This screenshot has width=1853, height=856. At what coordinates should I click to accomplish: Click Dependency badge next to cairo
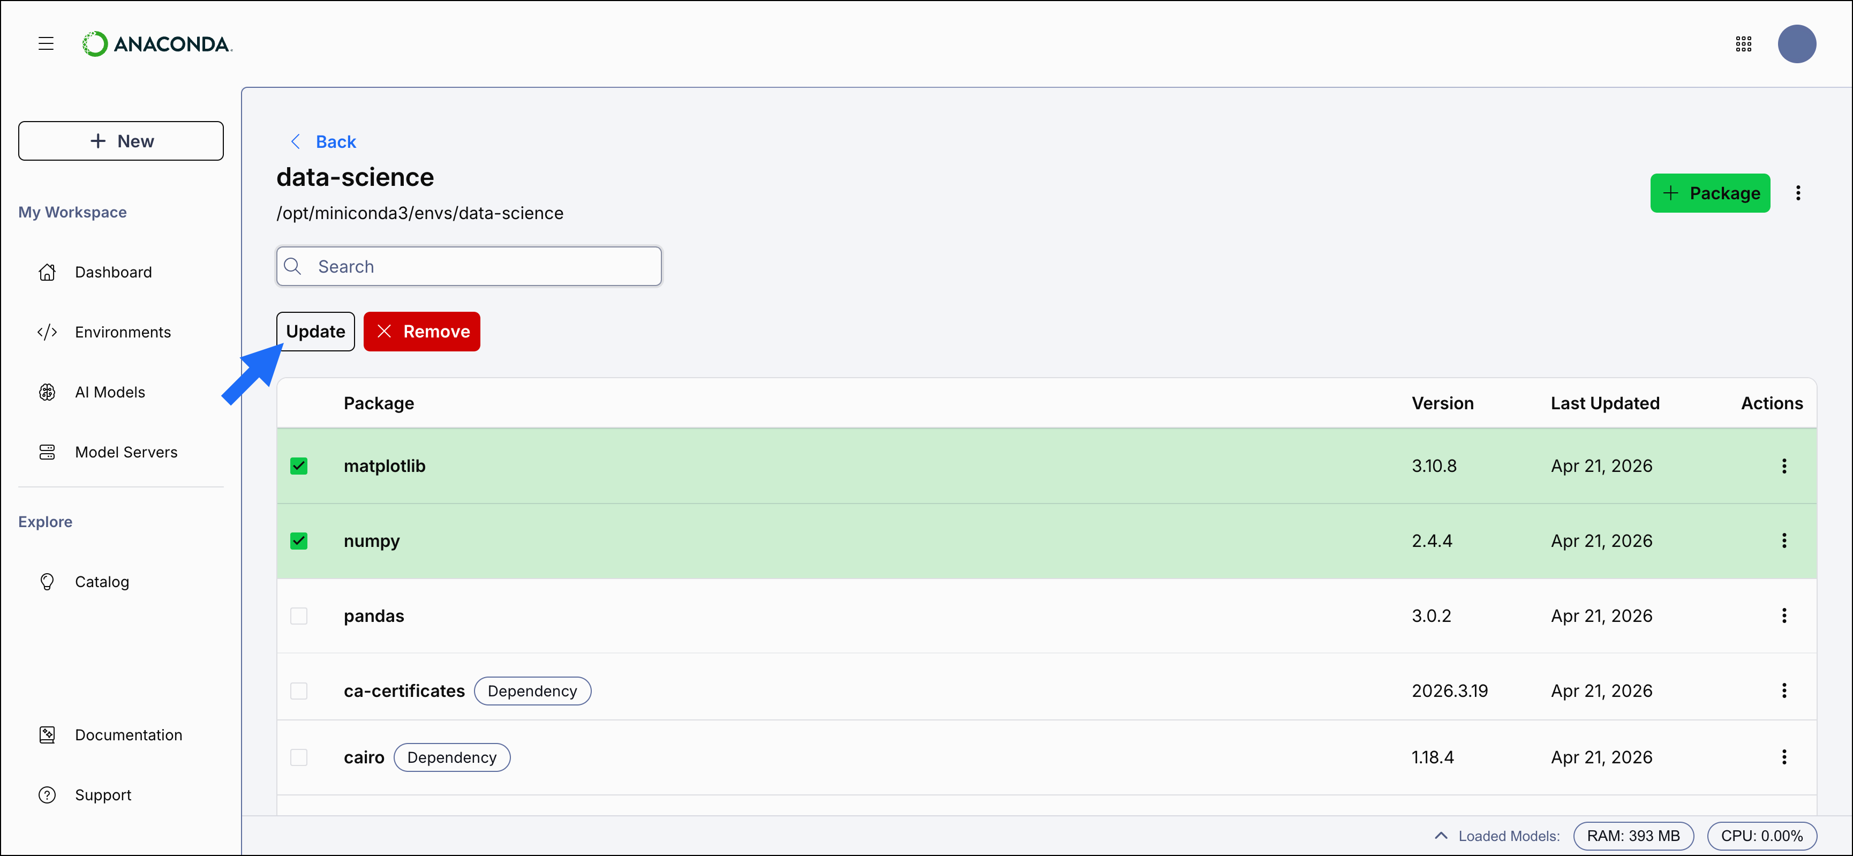tap(452, 757)
